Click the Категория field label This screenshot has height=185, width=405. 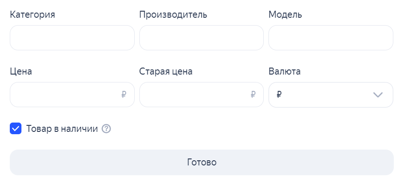(x=33, y=15)
